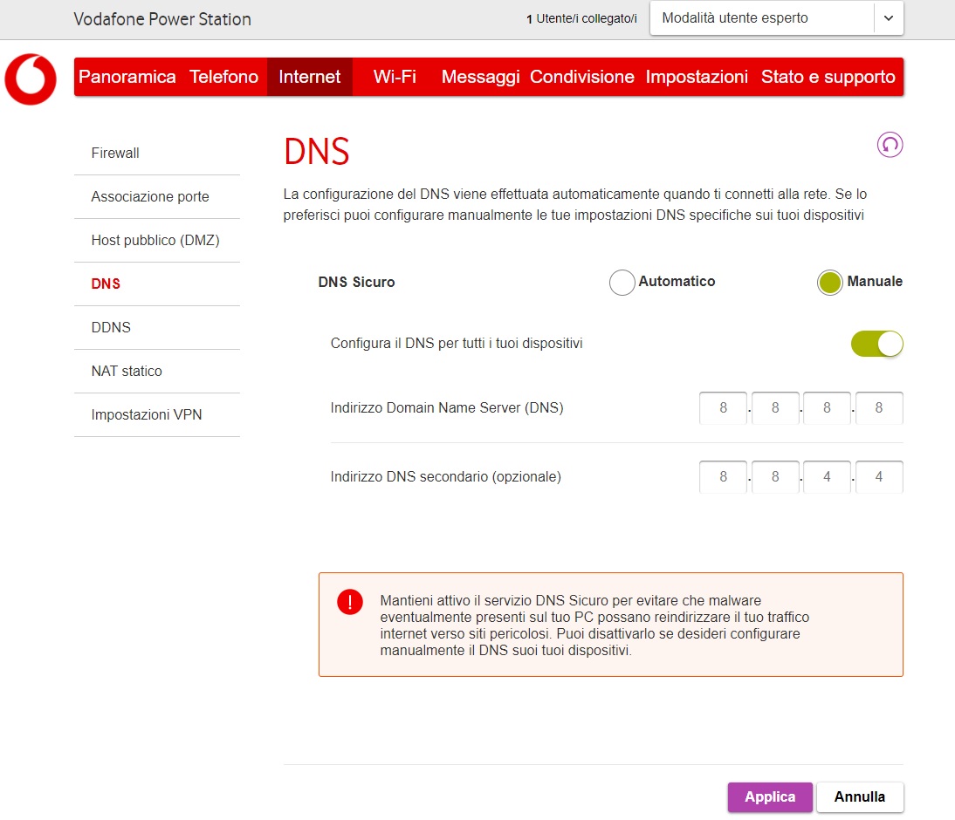The width and height of the screenshot is (955, 820).
Task: Switch to the Internet tab
Action: pos(309,77)
